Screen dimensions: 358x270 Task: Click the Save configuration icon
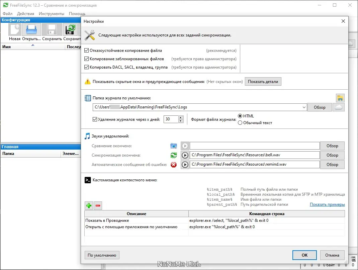pyautogui.click(x=52, y=30)
